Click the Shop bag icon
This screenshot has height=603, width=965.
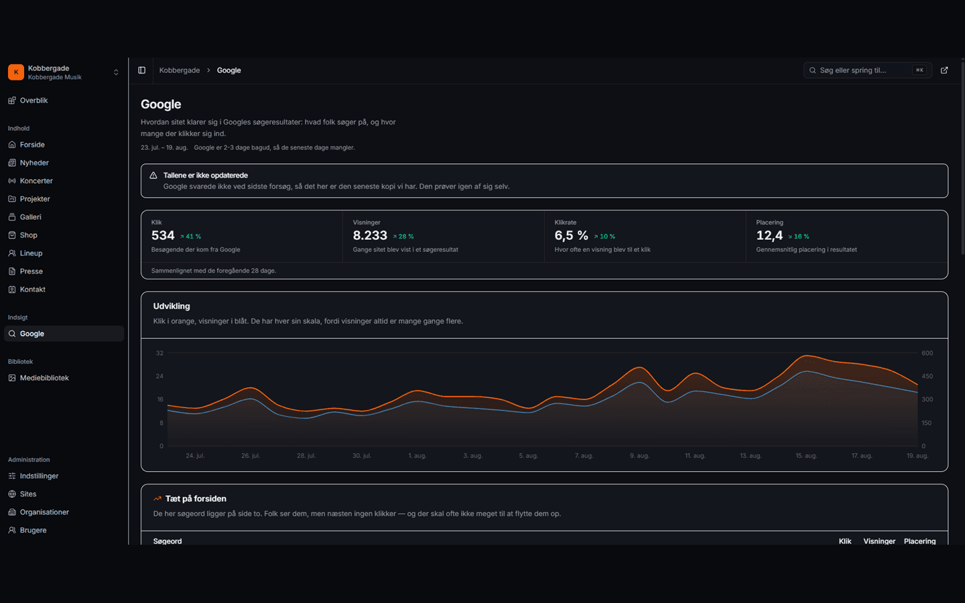pyautogui.click(x=12, y=235)
